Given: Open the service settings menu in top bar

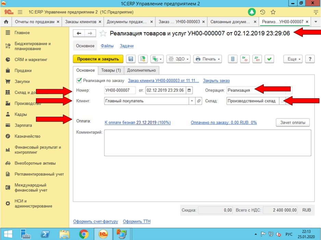Looking at the screenshot, I should click(x=316, y=12).
